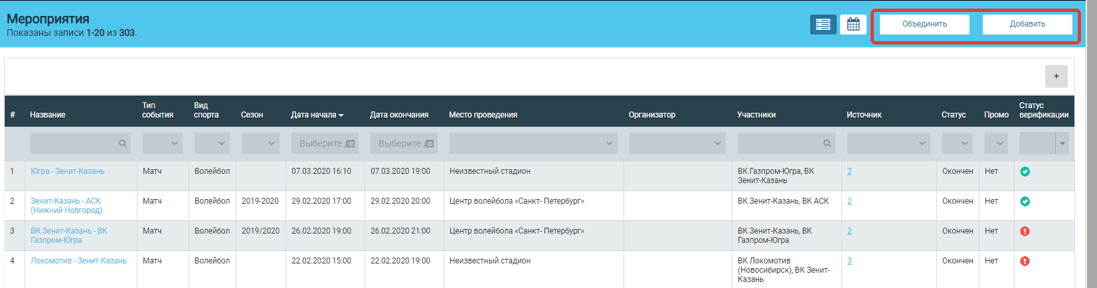Select season cell 2019/2020
Image resolution: width=1097 pixels, height=288 pixels.
click(260, 231)
